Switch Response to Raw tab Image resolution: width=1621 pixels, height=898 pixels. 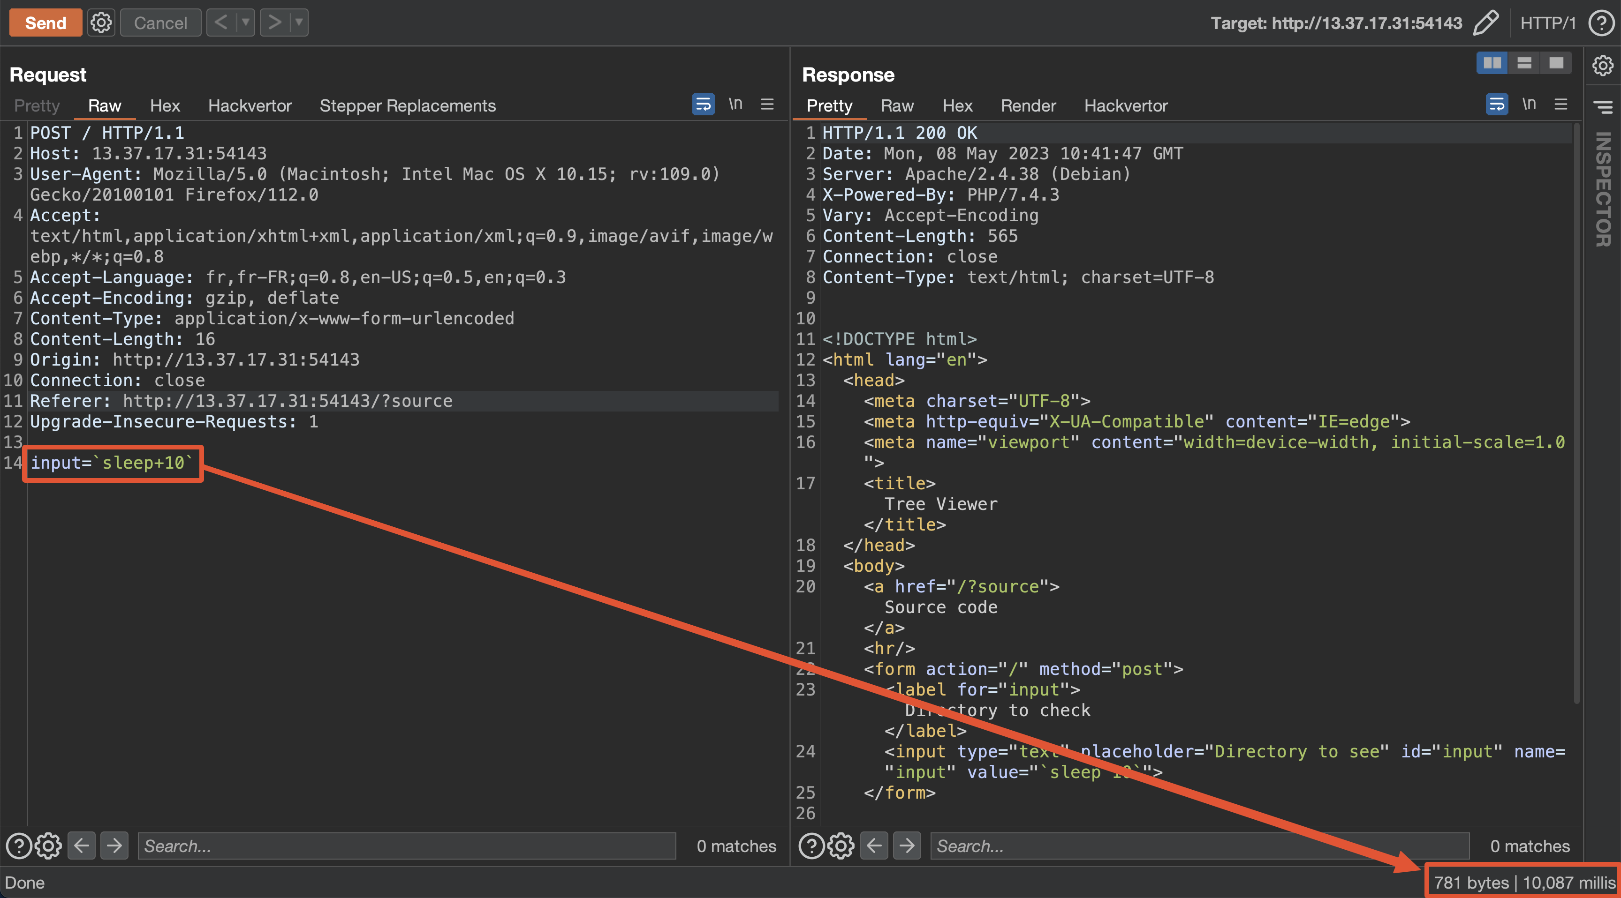(897, 105)
